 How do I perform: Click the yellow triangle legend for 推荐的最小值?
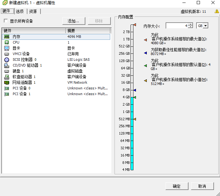pyautogui.click(x=145, y=80)
